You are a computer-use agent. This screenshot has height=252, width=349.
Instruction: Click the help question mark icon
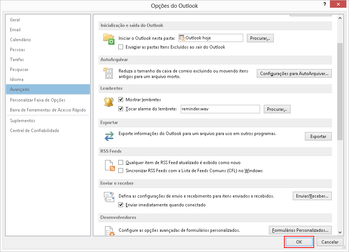[325, 4]
